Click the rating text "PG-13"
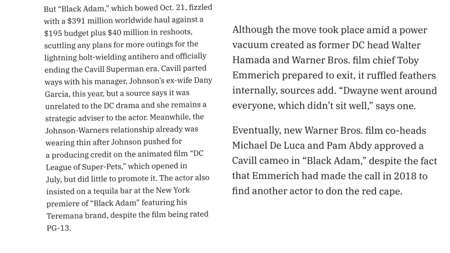Image resolution: width=450 pixels, height=253 pixels. click(x=58, y=228)
